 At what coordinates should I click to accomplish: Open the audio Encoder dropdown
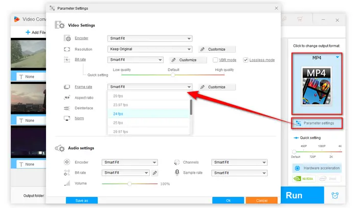coord(130,162)
